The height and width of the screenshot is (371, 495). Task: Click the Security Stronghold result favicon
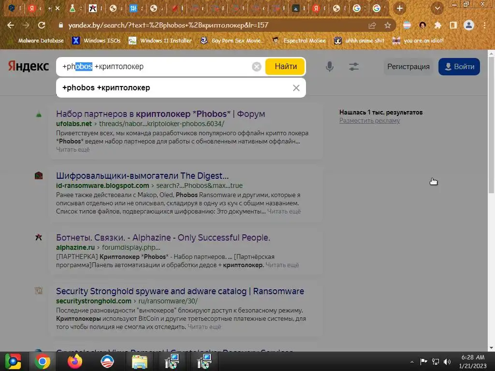[39, 290]
